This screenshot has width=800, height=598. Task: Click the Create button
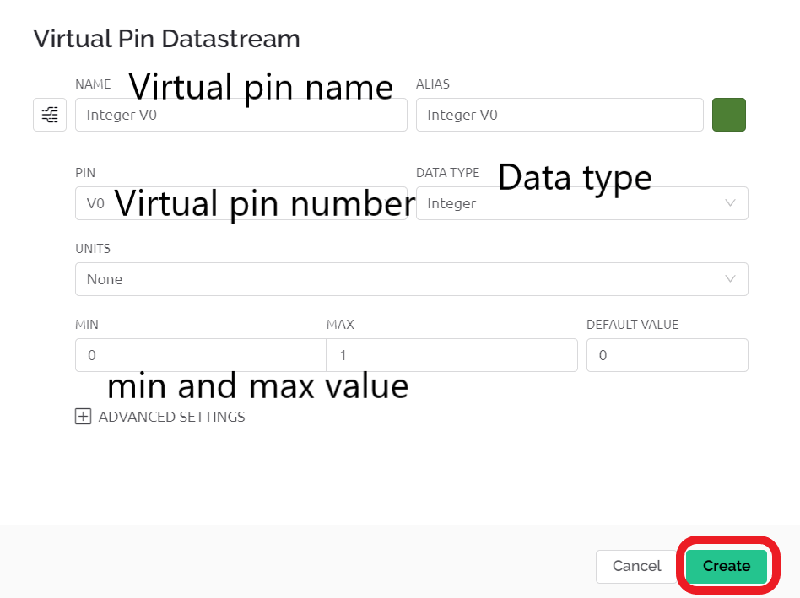[726, 566]
